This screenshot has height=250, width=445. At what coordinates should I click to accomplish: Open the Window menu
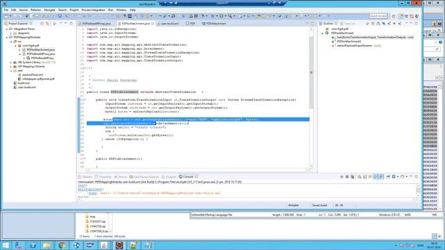tap(121, 10)
